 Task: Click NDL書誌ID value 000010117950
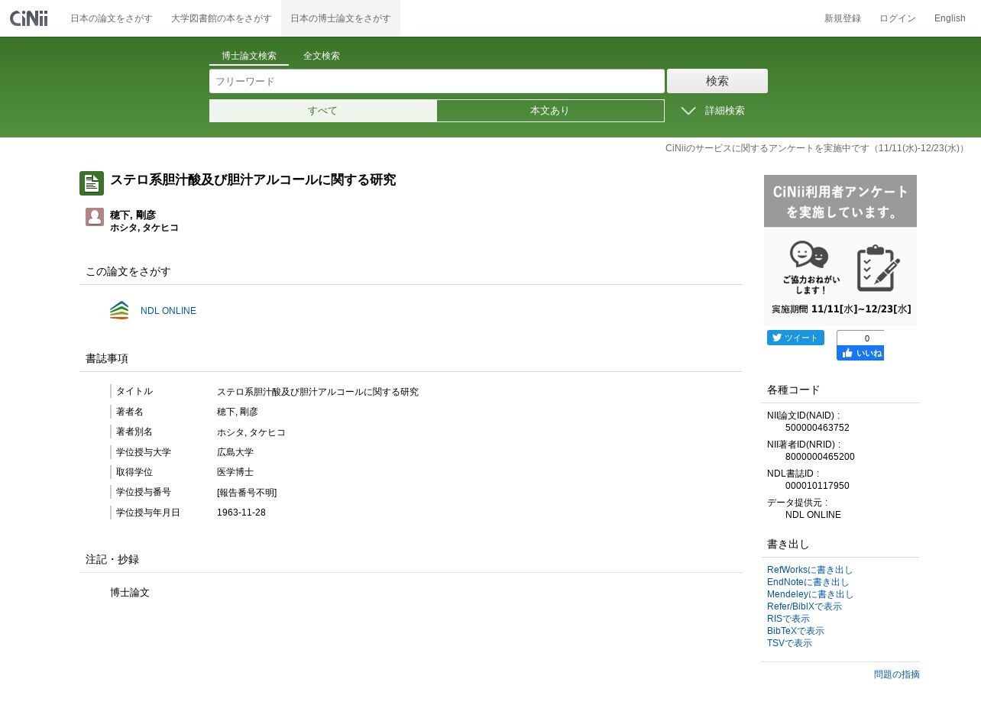tap(817, 486)
